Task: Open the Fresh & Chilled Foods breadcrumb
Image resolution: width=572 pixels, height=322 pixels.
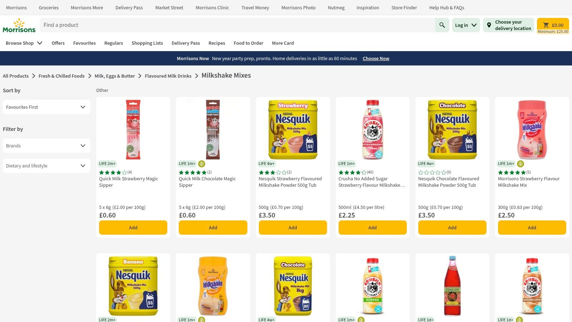Action: point(61,76)
